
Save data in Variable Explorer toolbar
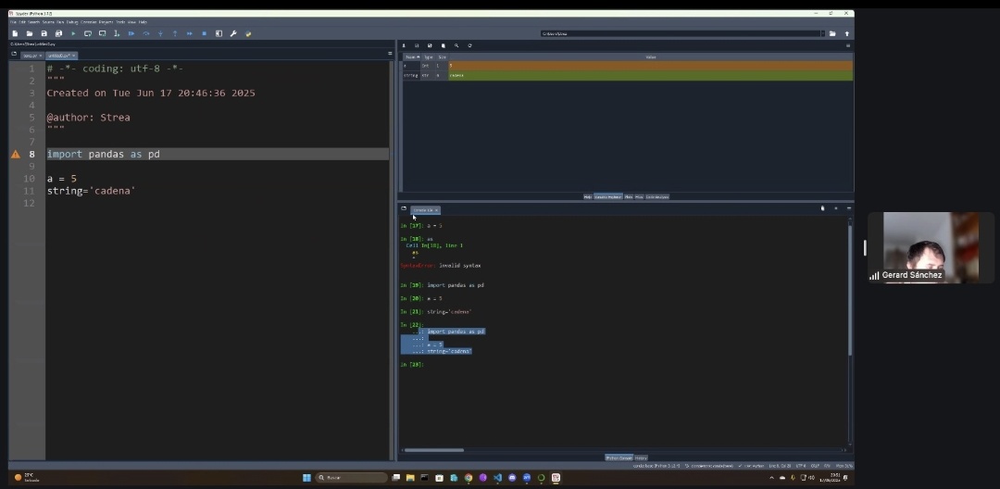pos(417,46)
